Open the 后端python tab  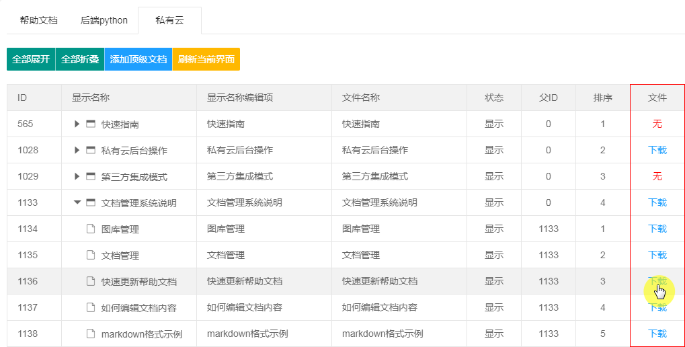[x=104, y=20]
